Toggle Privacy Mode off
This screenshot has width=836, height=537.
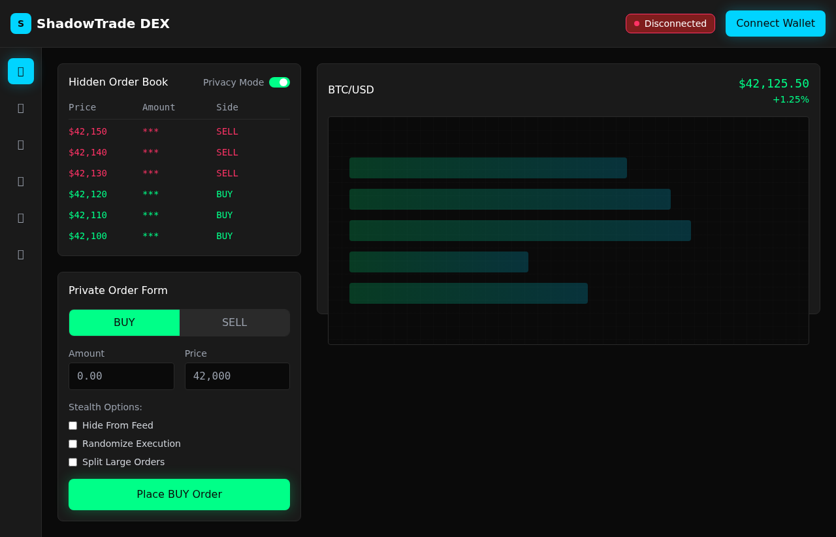point(280,82)
